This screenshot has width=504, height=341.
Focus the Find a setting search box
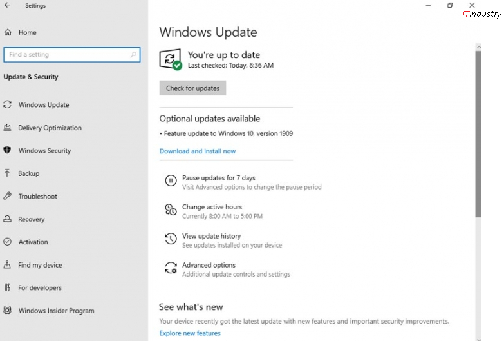click(71, 54)
